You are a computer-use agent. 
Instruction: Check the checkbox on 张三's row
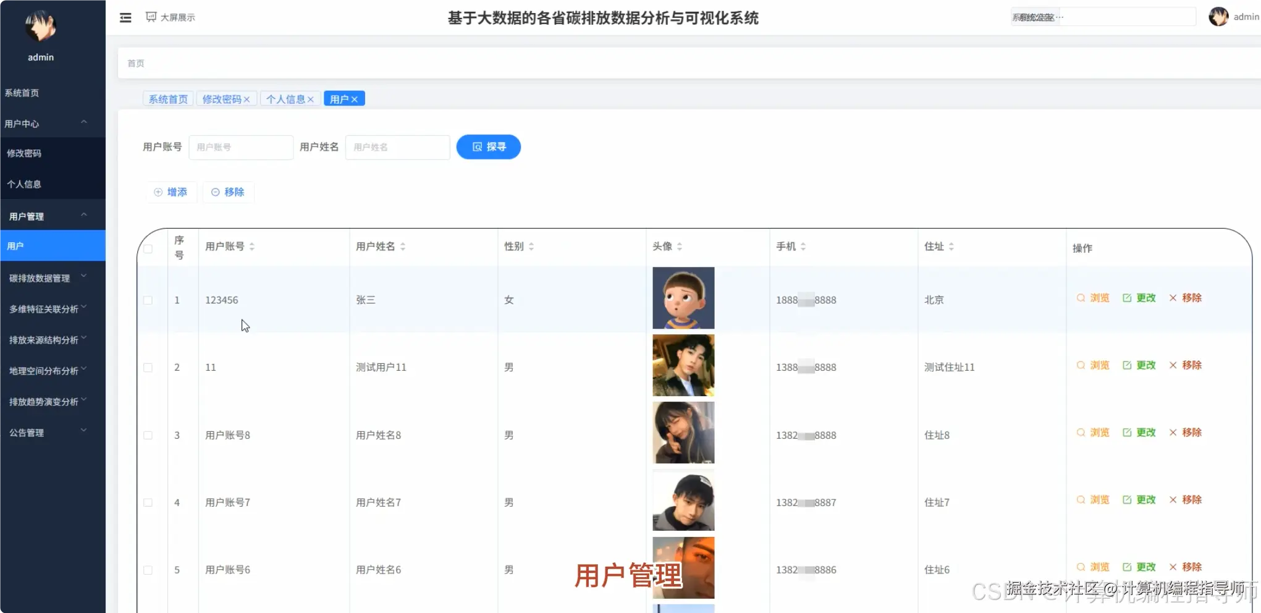(148, 300)
